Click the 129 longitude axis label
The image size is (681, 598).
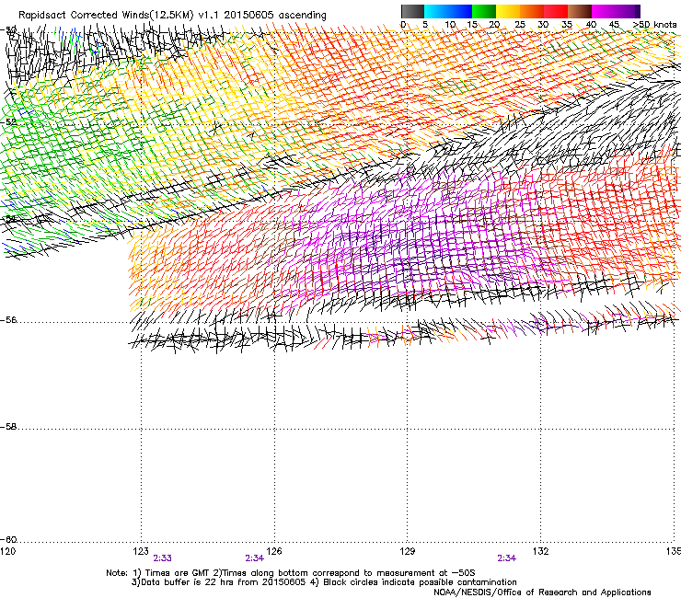(408, 551)
